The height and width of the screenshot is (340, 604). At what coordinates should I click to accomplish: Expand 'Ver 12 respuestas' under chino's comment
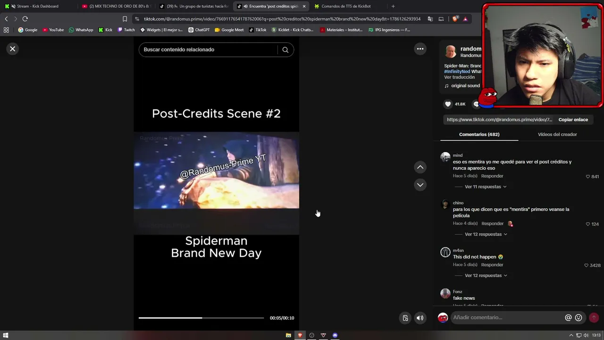pyautogui.click(x=486, y=234)
